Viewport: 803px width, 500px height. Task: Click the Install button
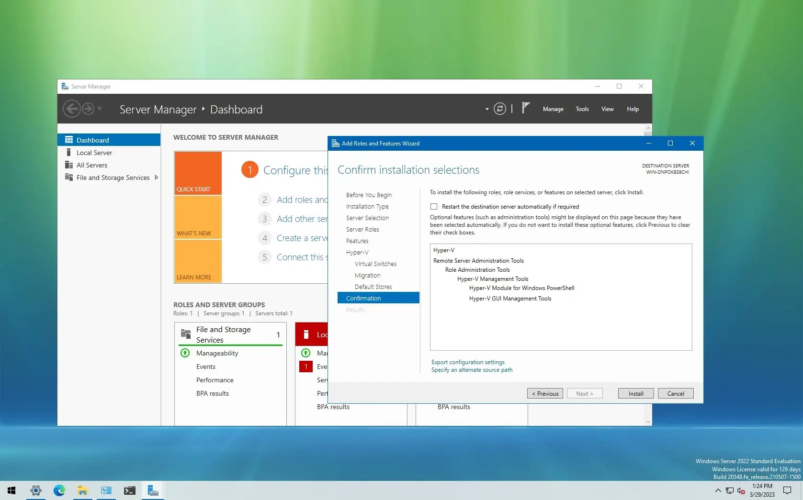(x=635, y=393)
